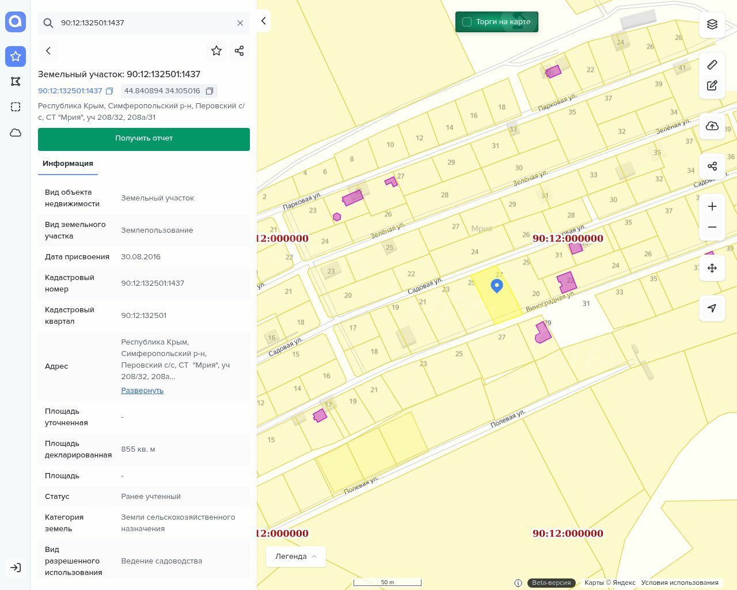
Task: Open favorites section in left sidebar
Action: pyautogui.click(x=16, y=56)
